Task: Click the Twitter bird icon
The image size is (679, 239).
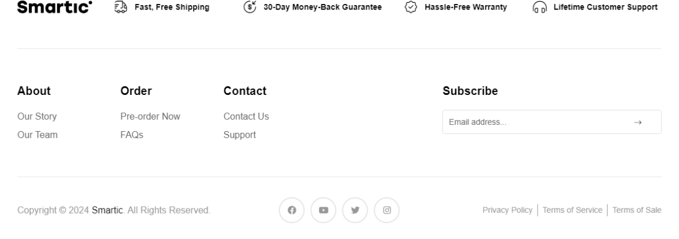Action: point(355,210)
